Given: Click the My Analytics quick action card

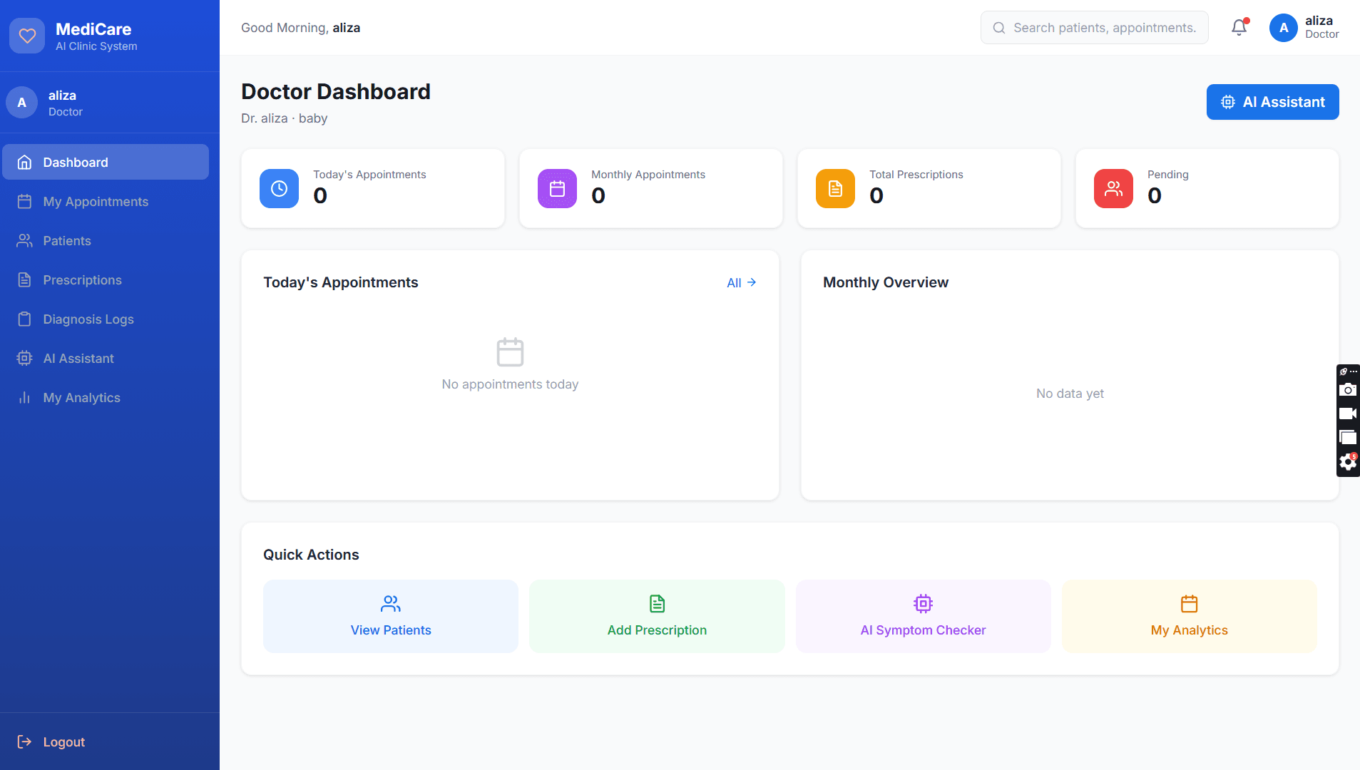Looking at the screenshot, I should pyautogui.click(x=1189, y=616).
